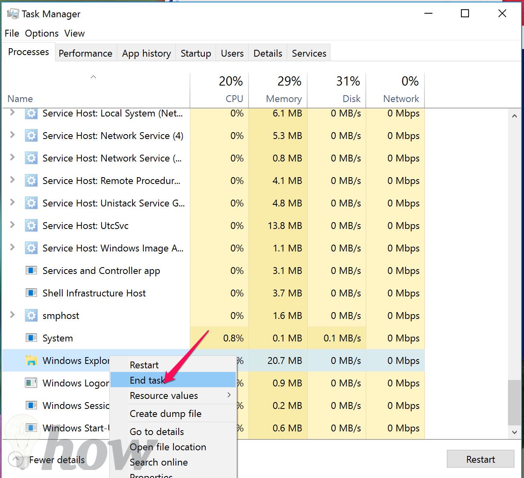524x478 pixels.
Task: Click the gear icon of Service Host: UtcSvc
Action: point(31,226)
